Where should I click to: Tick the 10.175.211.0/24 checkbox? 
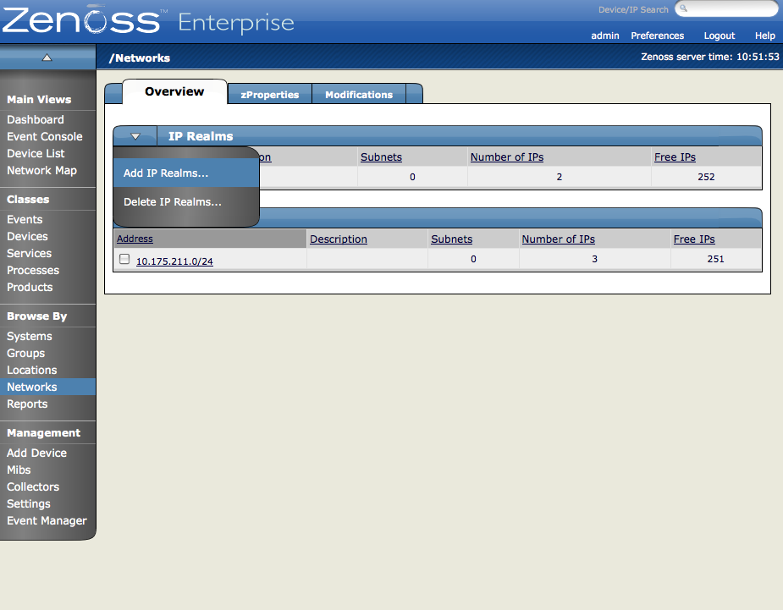[x=124, y=259]
